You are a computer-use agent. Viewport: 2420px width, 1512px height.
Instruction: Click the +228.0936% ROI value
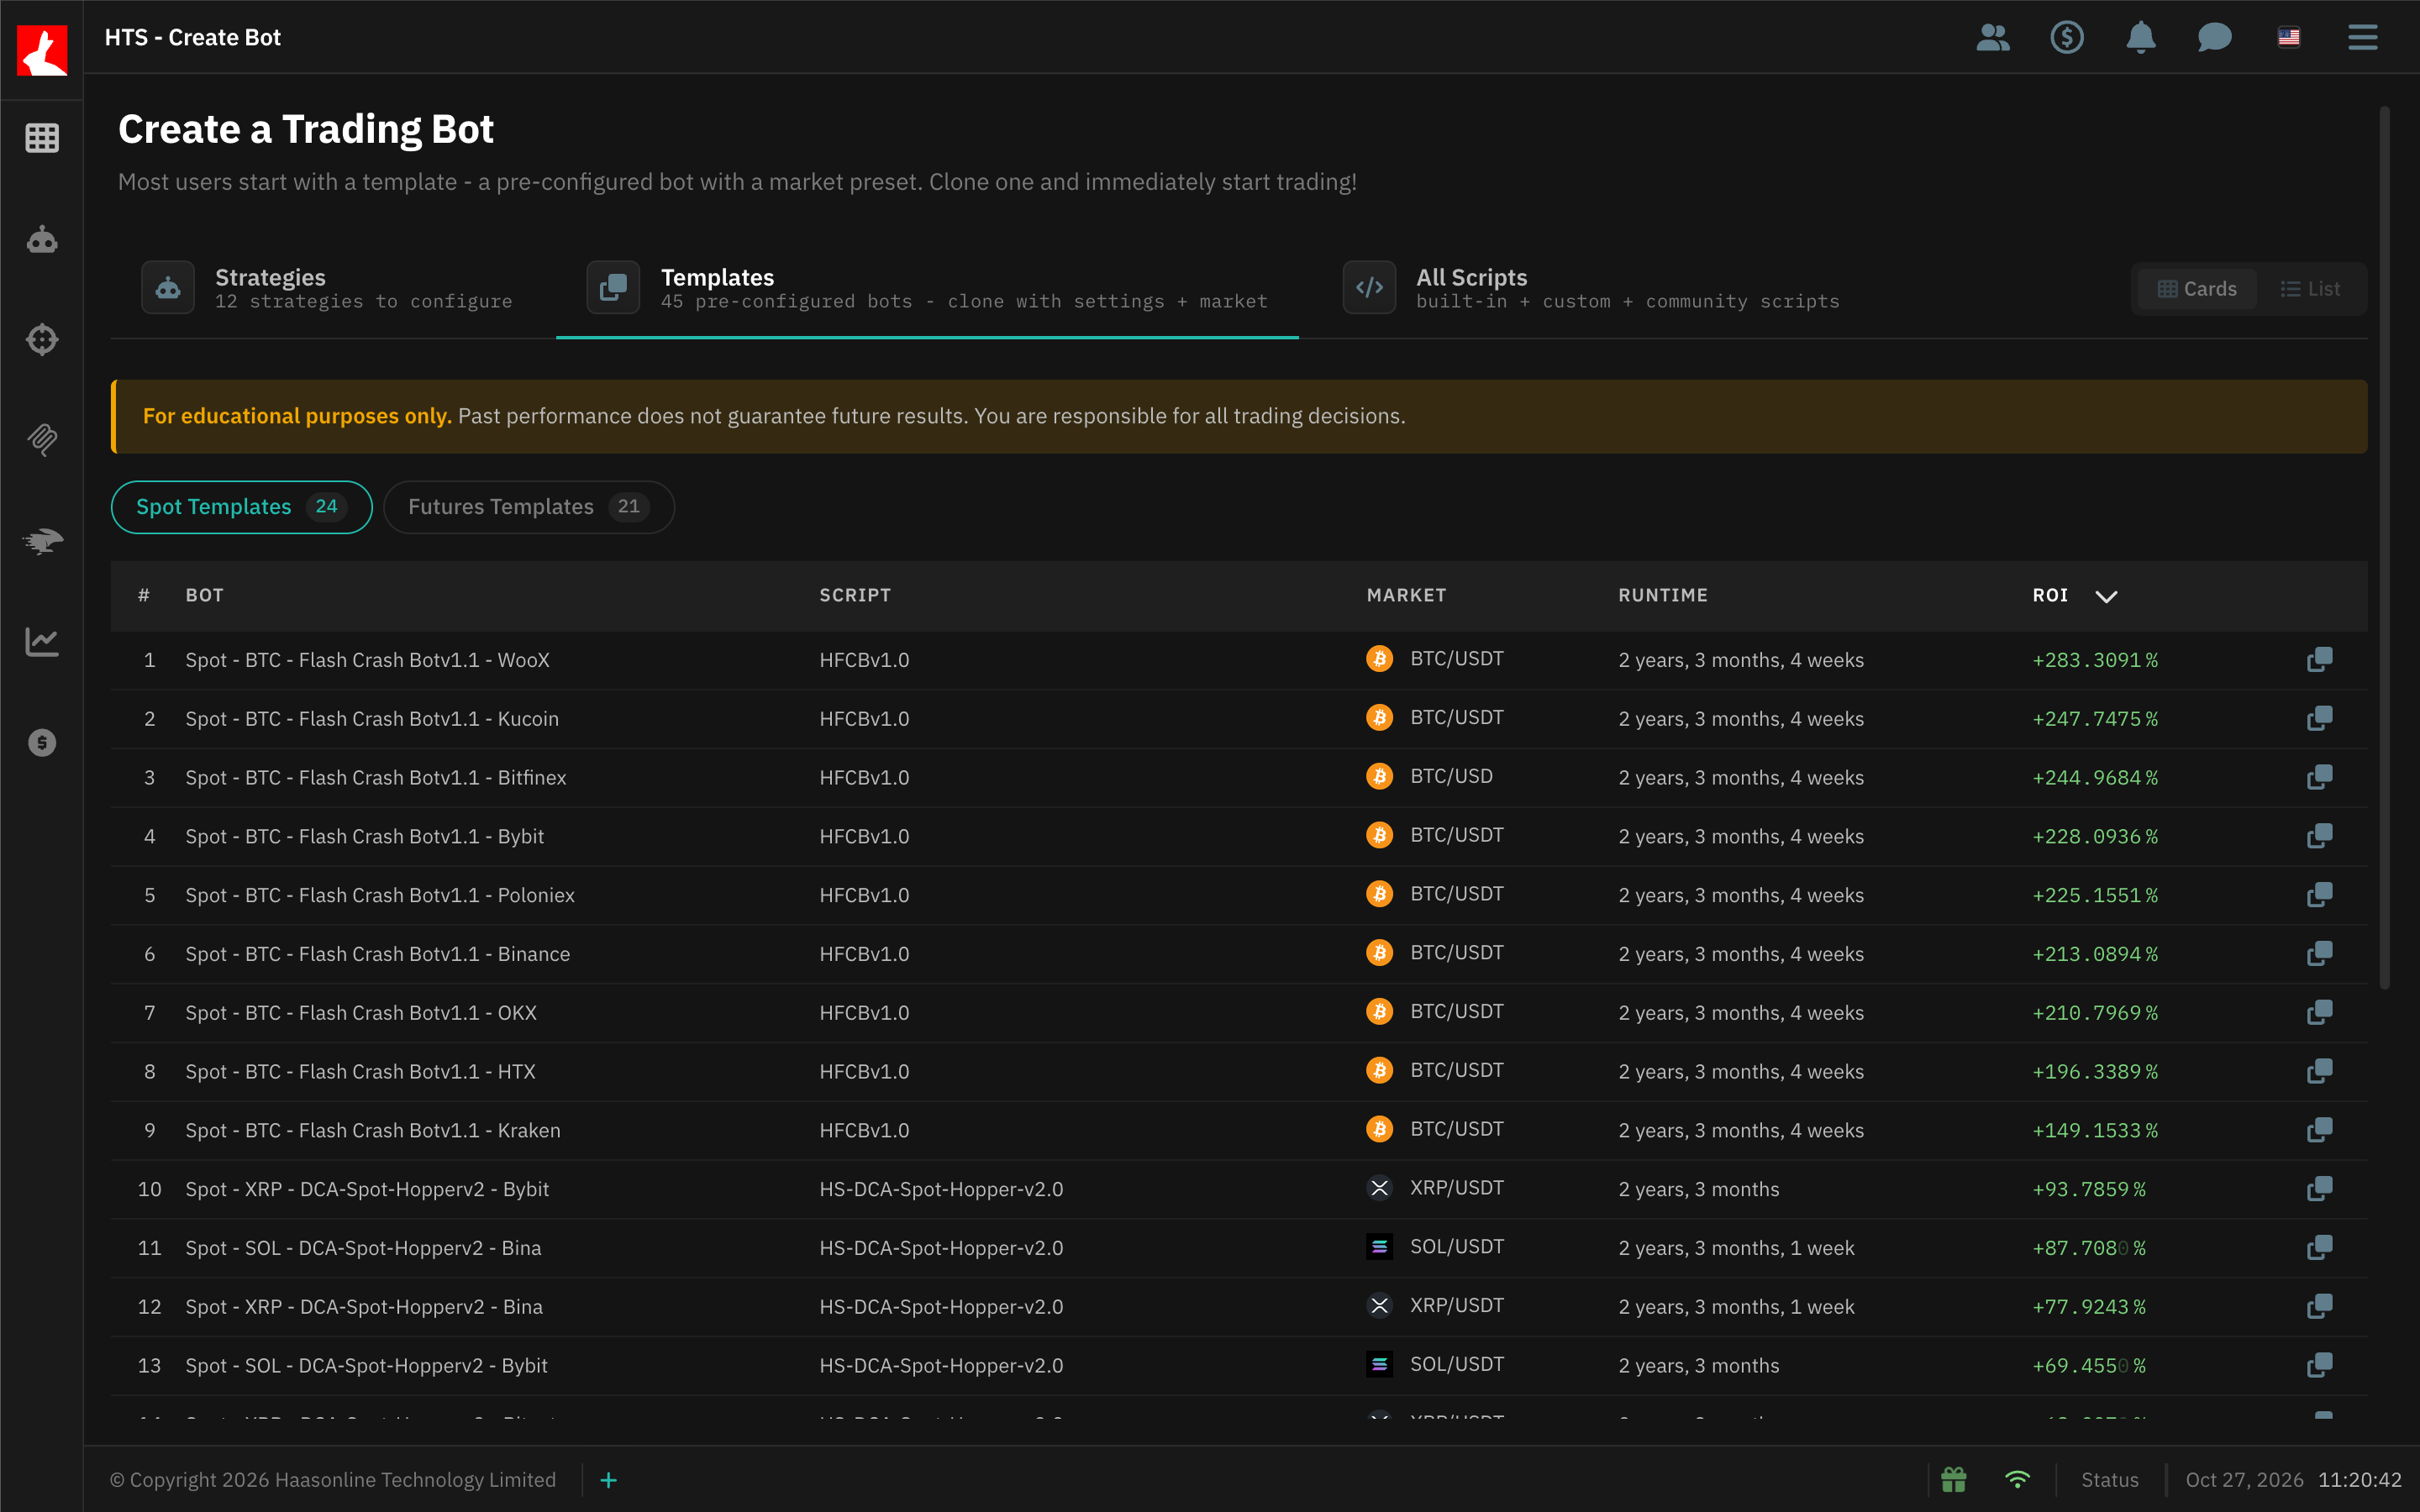[x=2095, y=836]
